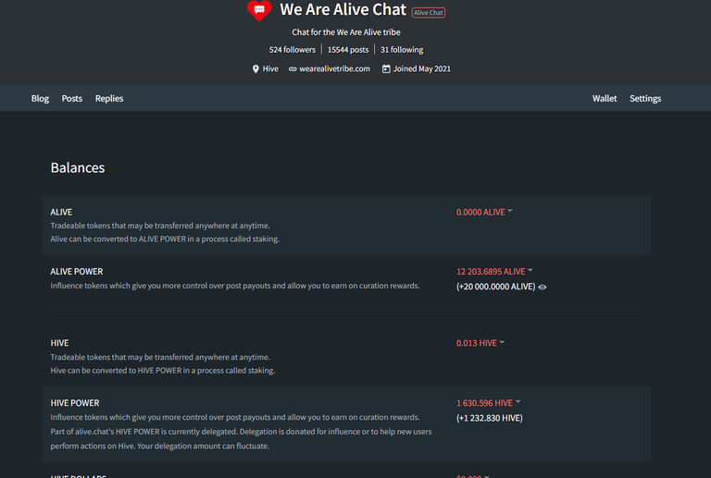Click the Hive location pin icon
This screenshot has width=711, height=478.
tap(256, 68)
